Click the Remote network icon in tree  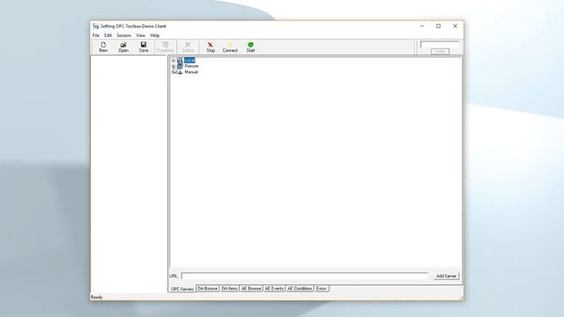[x=180, y=66]
